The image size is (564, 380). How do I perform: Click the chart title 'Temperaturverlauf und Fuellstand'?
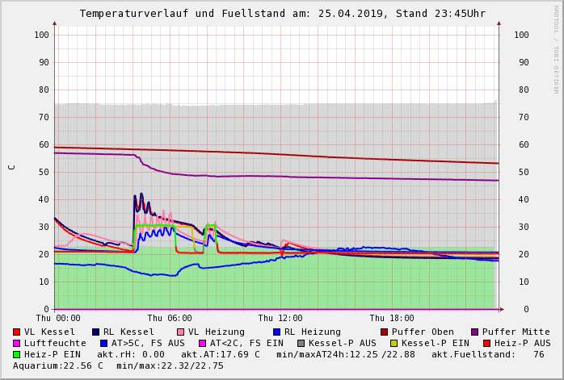[x=213, y=14]
